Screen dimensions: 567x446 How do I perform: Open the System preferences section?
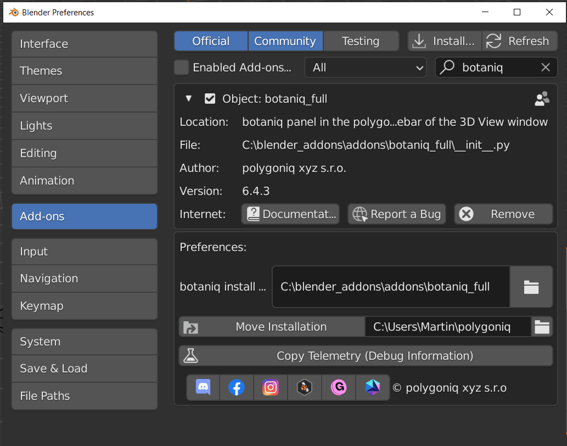click(x=85, y=342)
